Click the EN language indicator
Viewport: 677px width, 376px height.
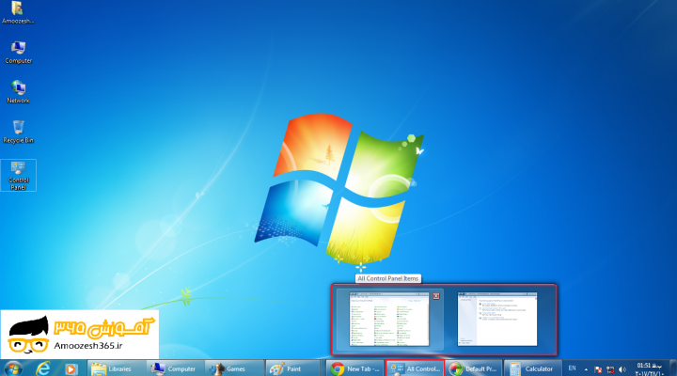[572, 368]
